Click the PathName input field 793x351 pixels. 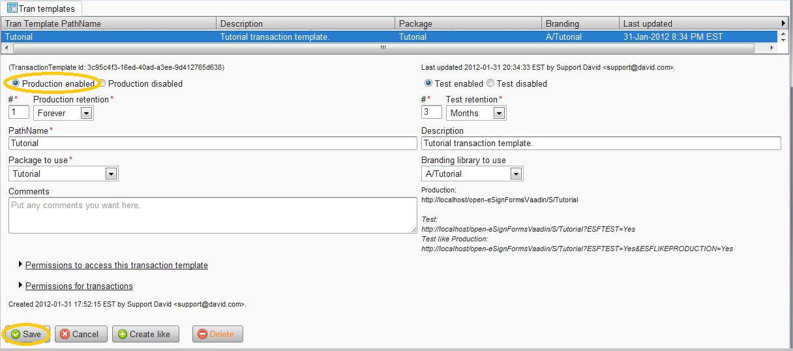(x=213, y=143)
